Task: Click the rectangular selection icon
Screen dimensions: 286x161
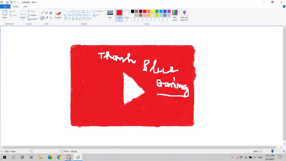Action: [x=23, y=13]
